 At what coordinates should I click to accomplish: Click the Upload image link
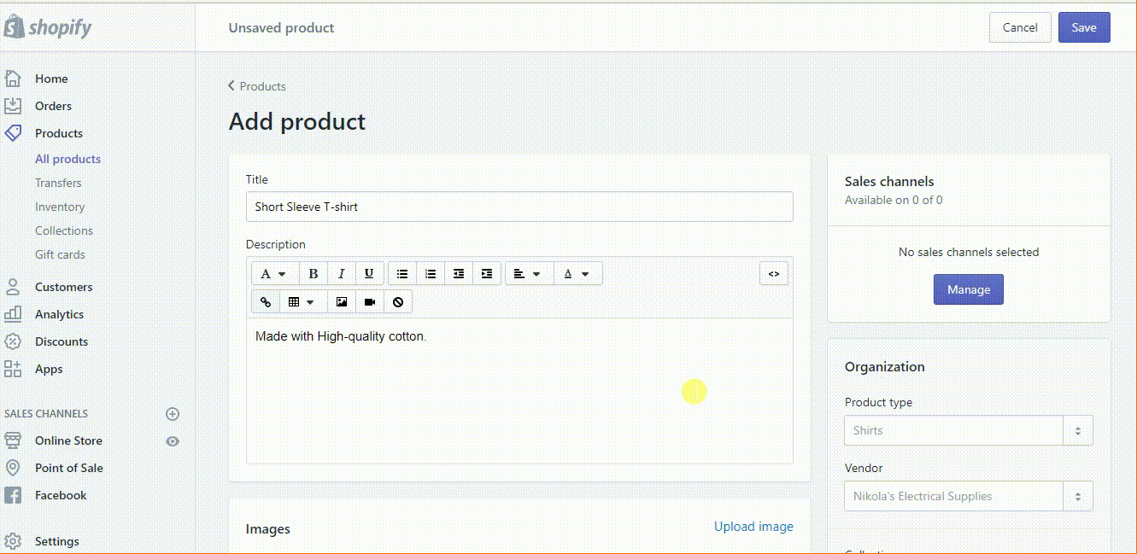753,527
